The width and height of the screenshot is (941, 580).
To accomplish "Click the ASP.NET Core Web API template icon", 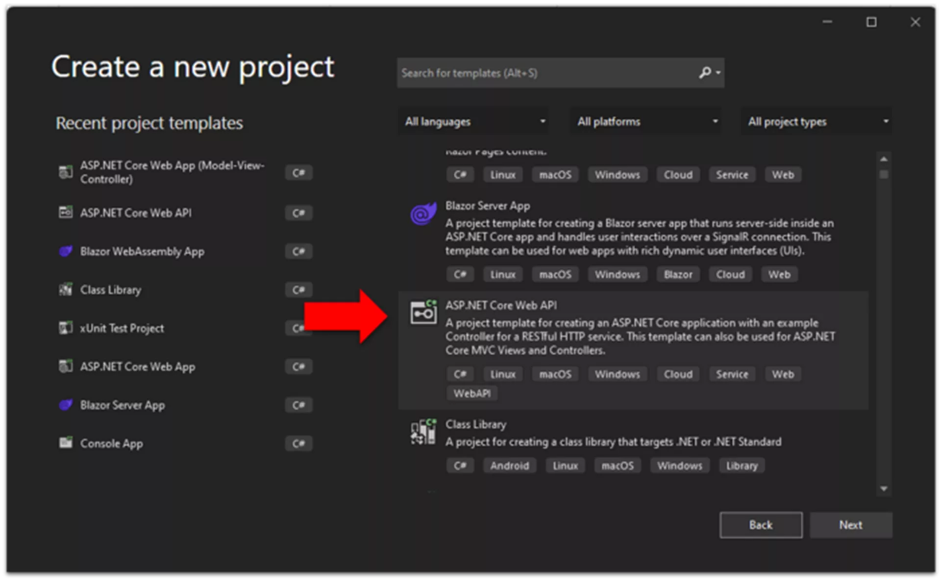I will point(423,312).
